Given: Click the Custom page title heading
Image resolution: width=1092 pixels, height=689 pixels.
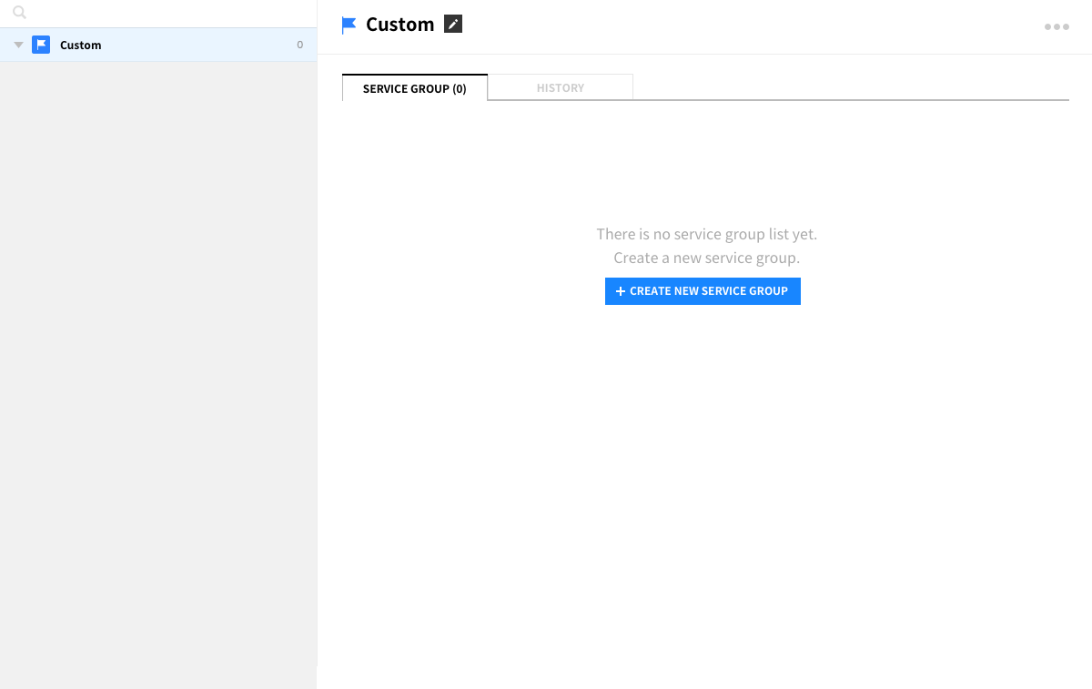Looking at the screenshot, I should 399,25.
